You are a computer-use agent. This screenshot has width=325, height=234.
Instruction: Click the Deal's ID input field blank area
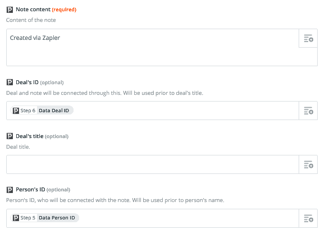[x=186, y=111]
